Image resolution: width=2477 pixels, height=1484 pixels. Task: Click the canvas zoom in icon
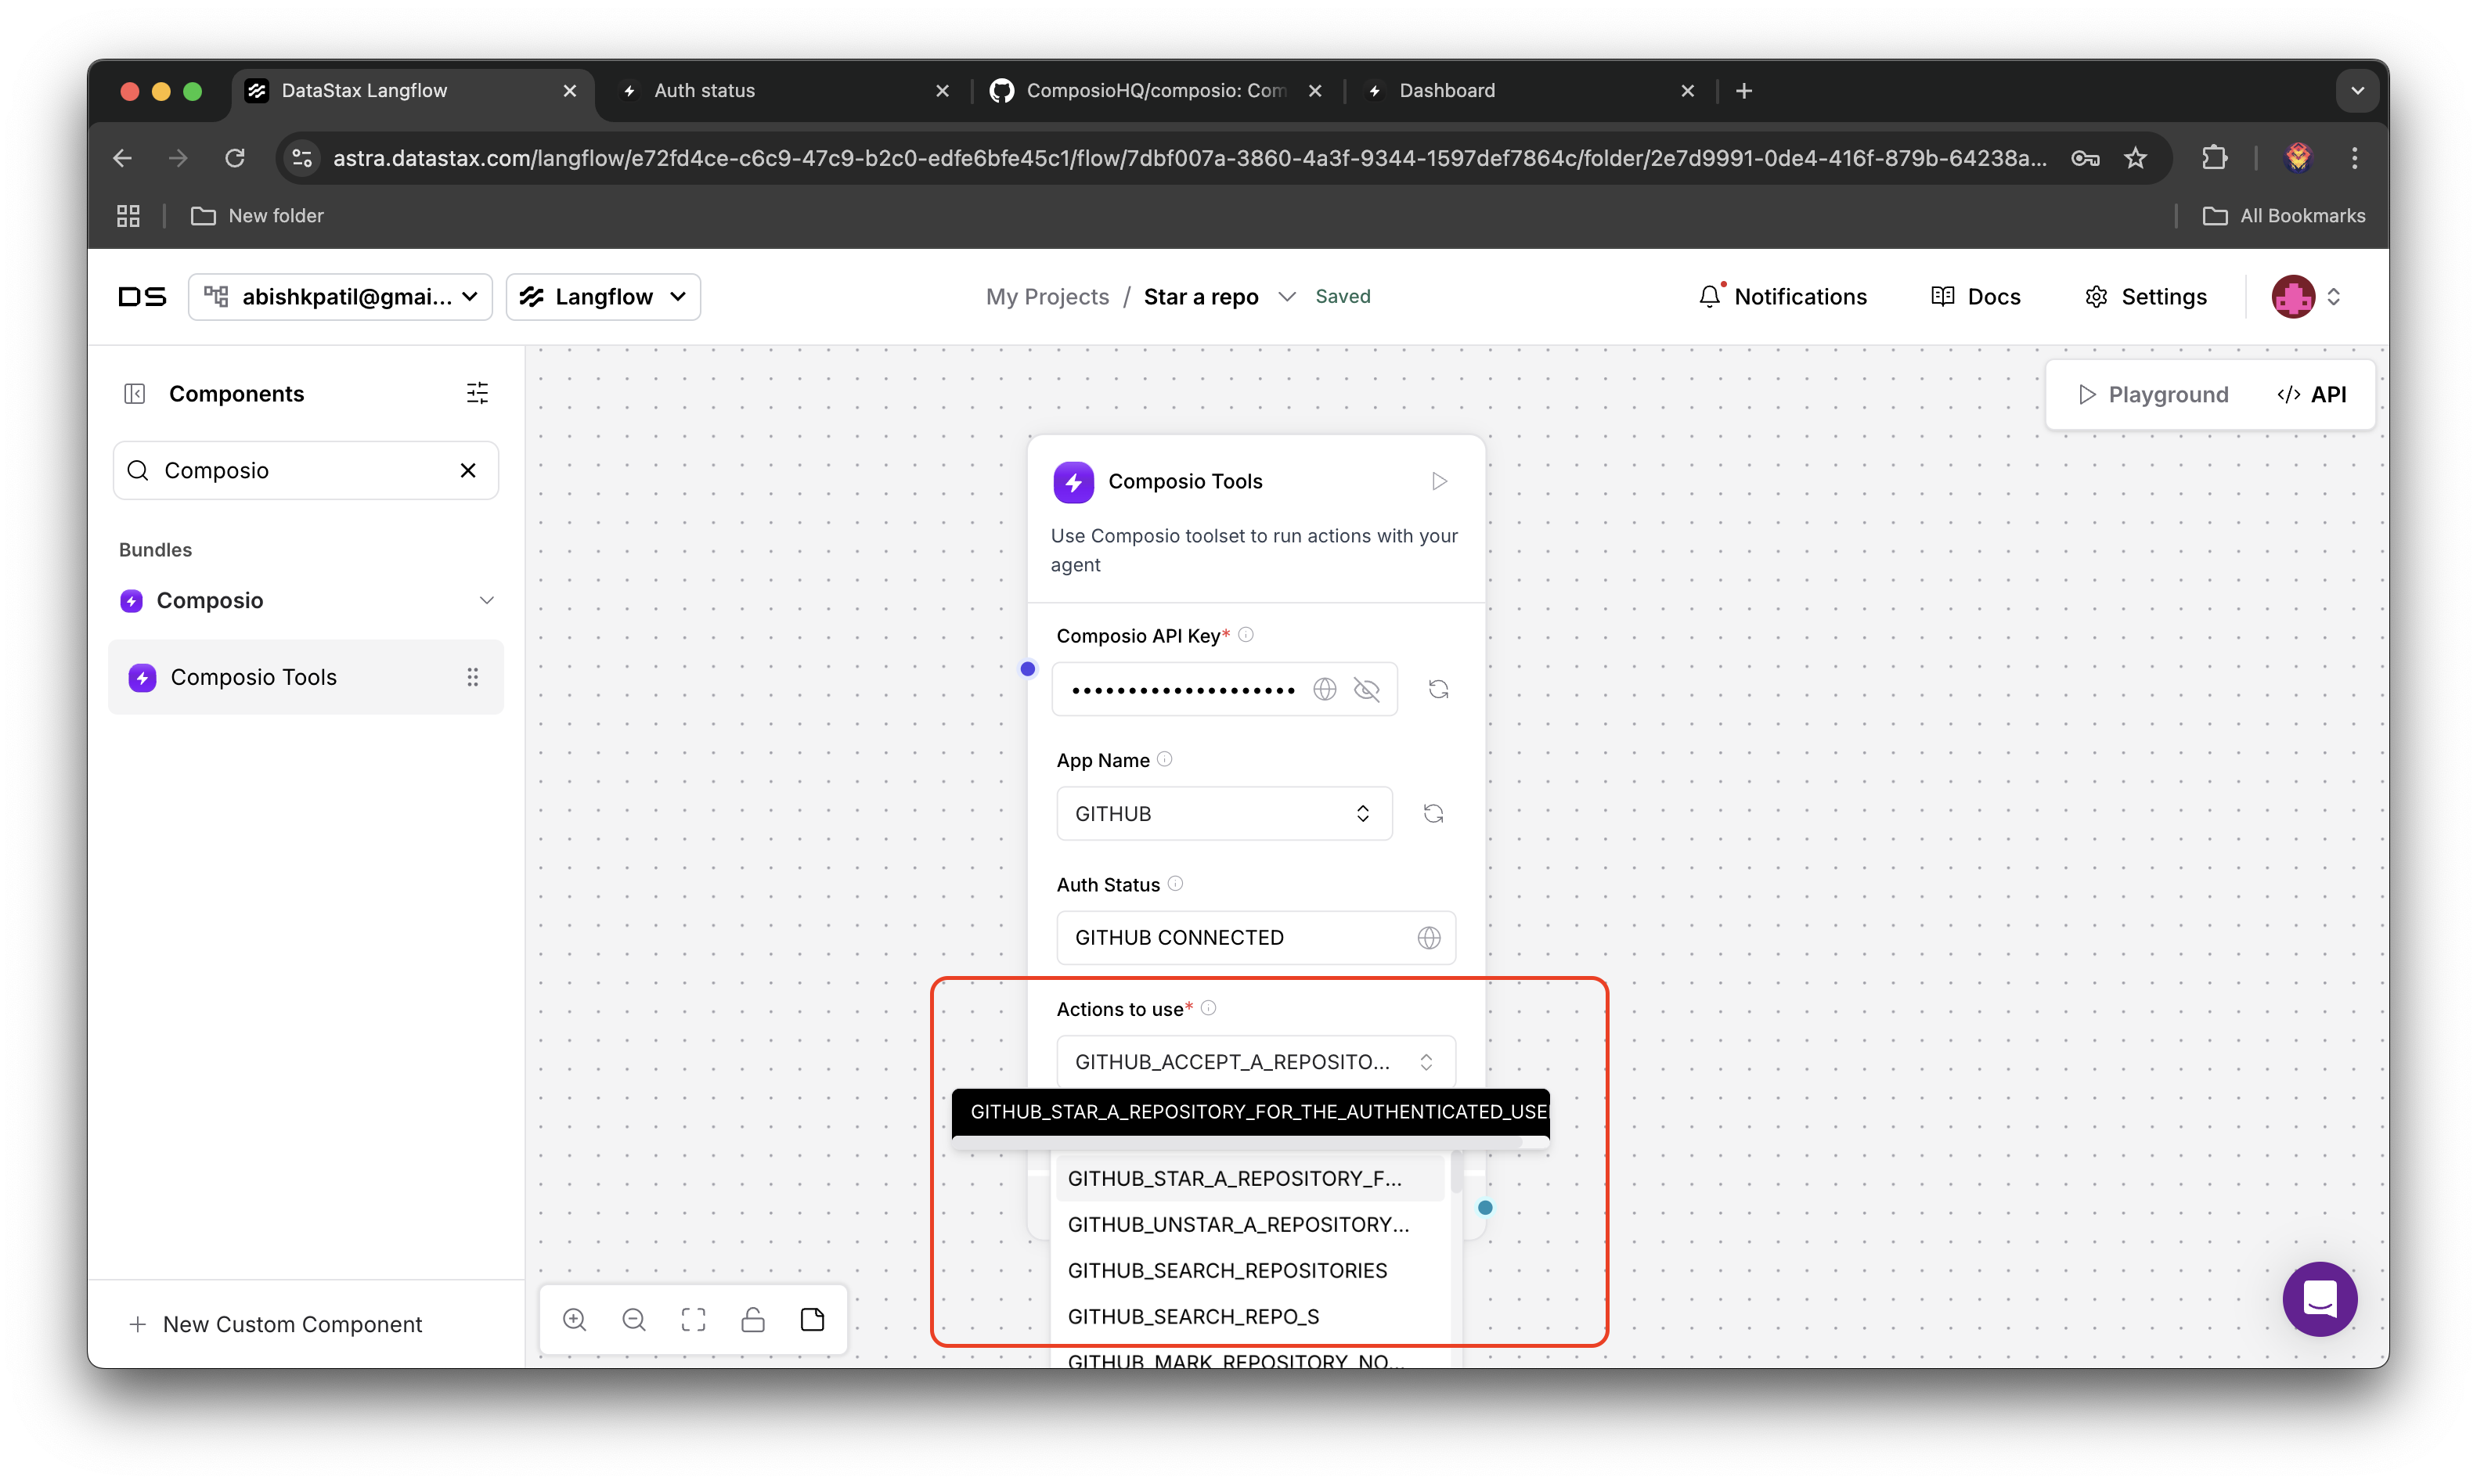coord(574,1320)
